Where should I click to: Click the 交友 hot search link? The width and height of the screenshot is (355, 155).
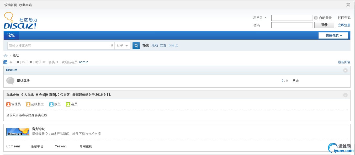point(163,45)
